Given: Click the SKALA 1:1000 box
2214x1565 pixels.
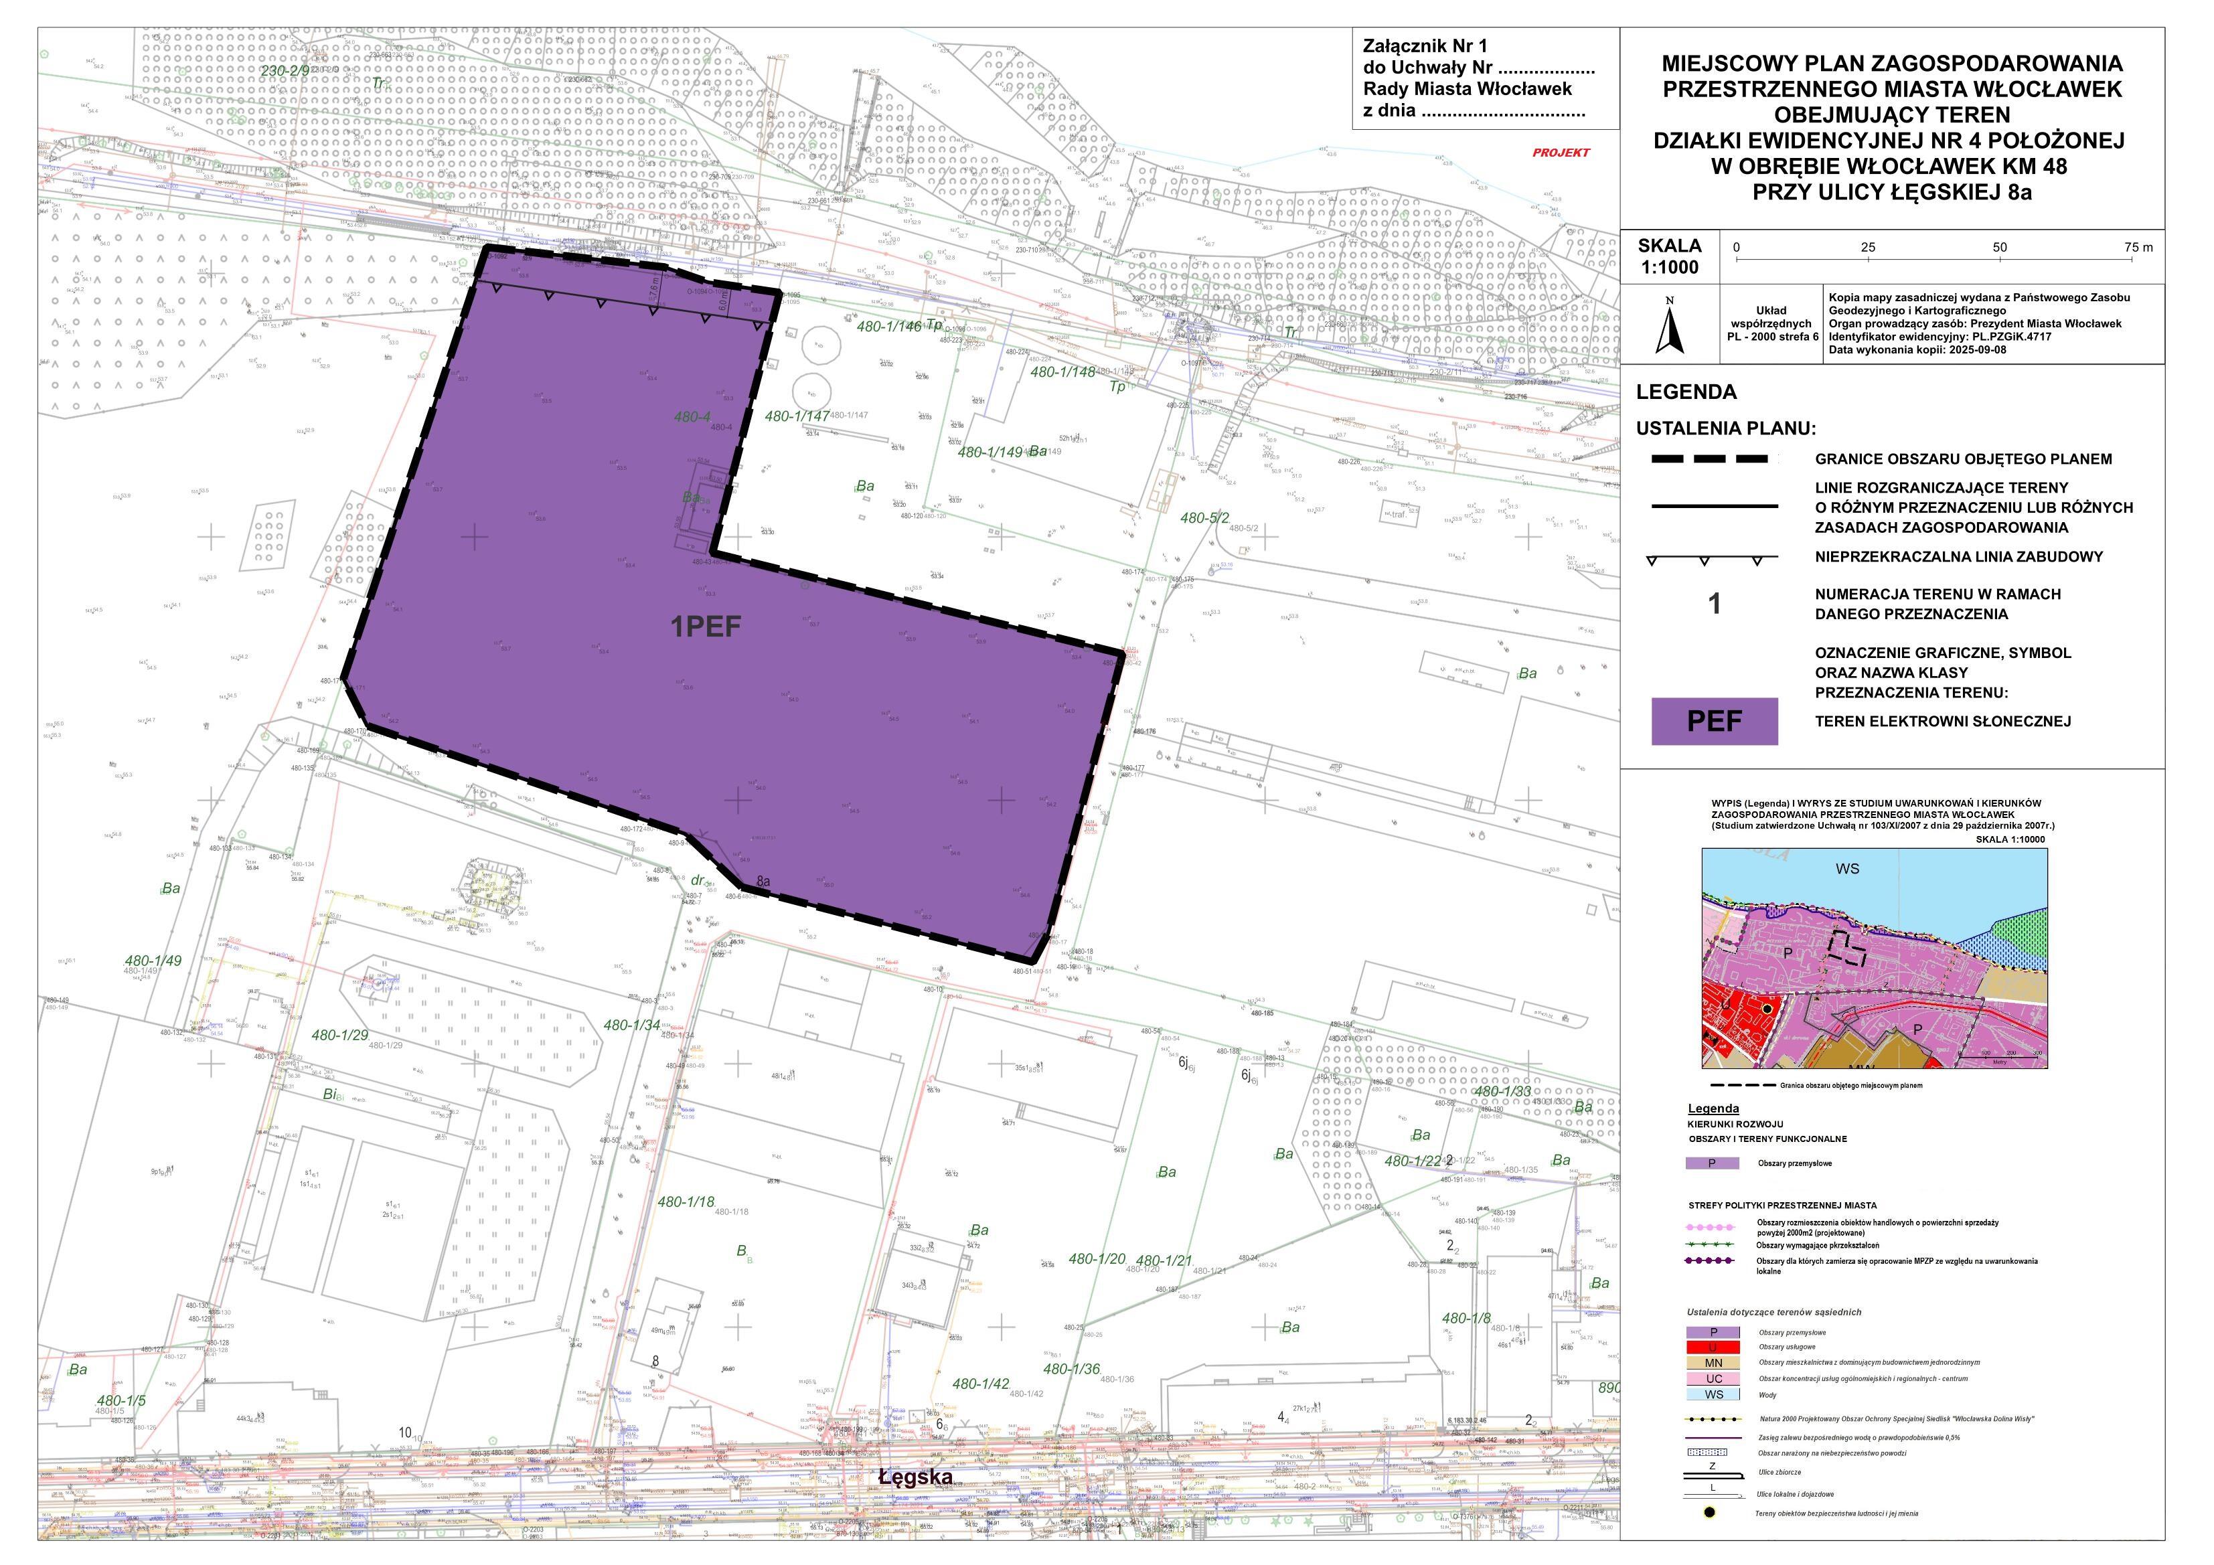Looking at the screenshot, I should [1669, 256].
